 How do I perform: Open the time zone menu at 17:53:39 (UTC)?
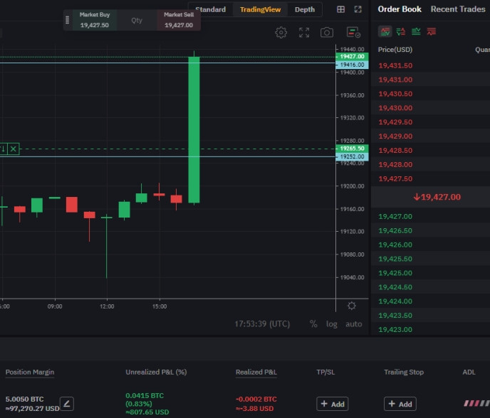point(262,324)
